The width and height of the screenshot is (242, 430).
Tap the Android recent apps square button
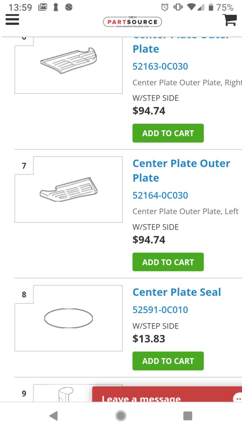click(x=188, y=416)
